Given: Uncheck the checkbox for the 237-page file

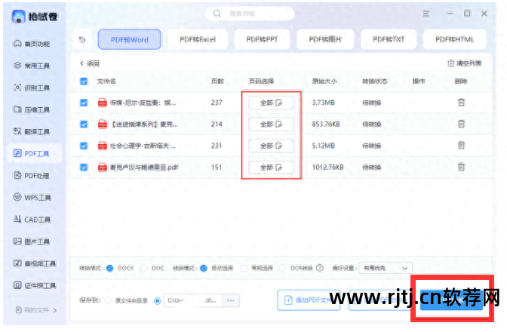Looking at the screenshot, I should pos(84,103).
